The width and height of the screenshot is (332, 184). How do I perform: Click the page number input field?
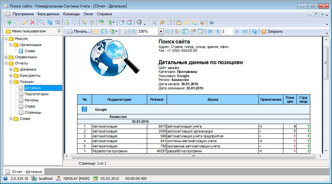[x=227, y=31]
